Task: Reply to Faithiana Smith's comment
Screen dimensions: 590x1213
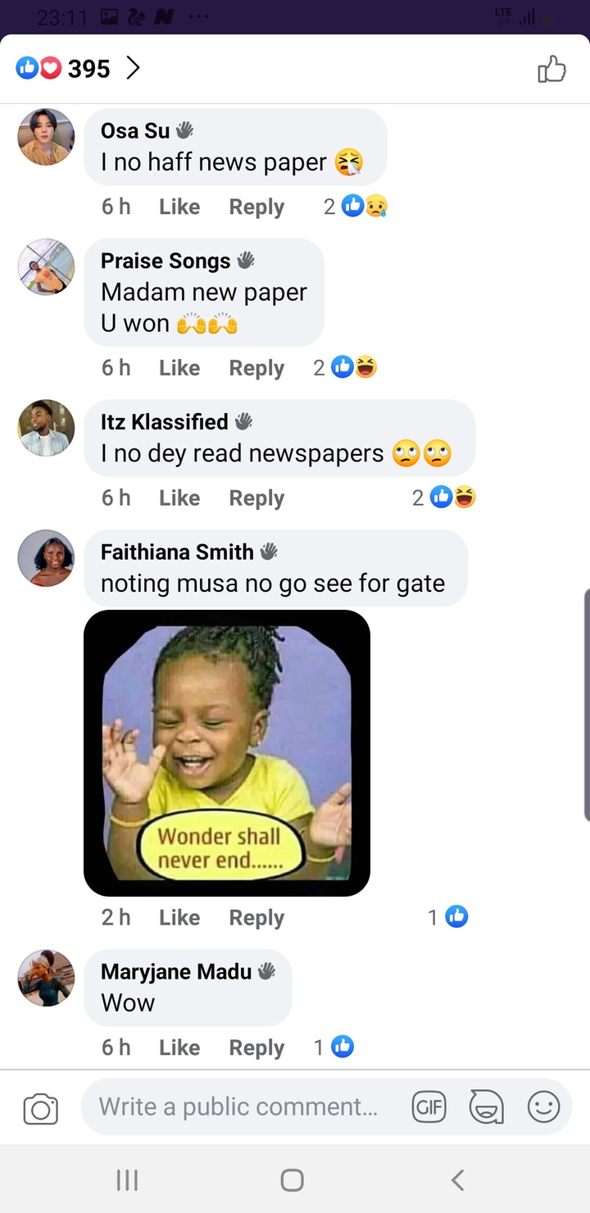Action: pos(256,917)
